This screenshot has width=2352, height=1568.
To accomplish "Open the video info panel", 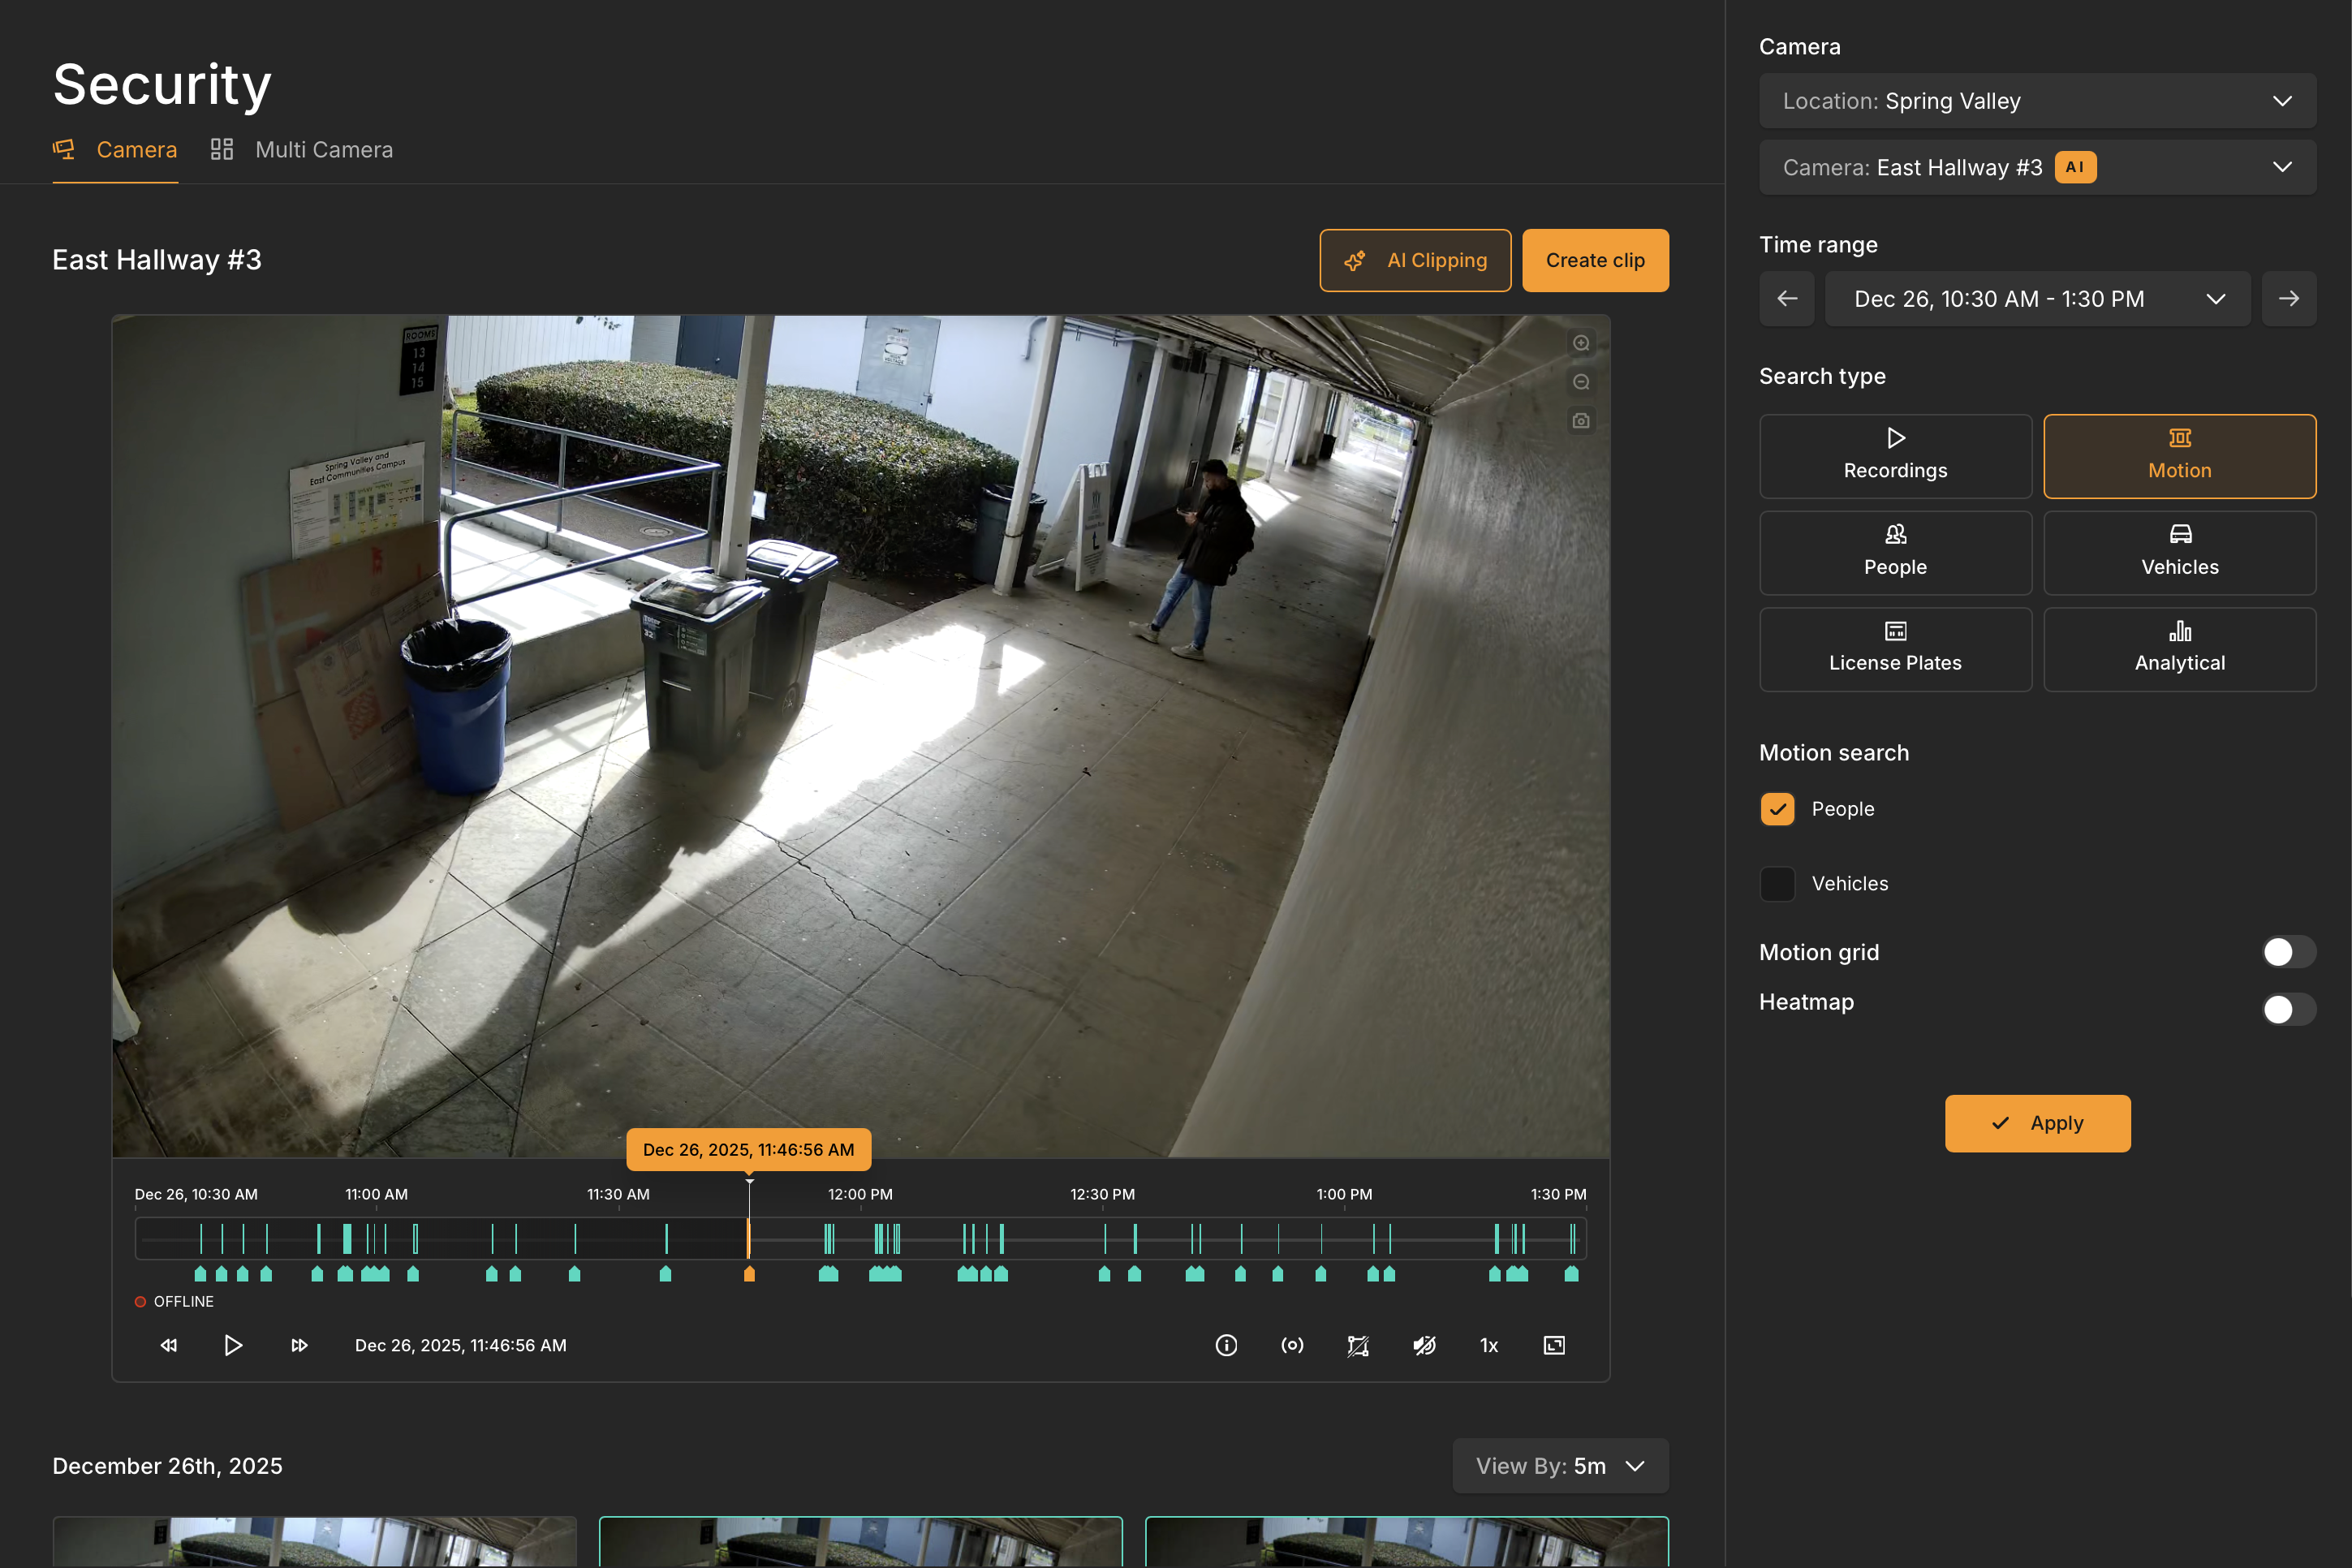I will coord(1227,1345).
